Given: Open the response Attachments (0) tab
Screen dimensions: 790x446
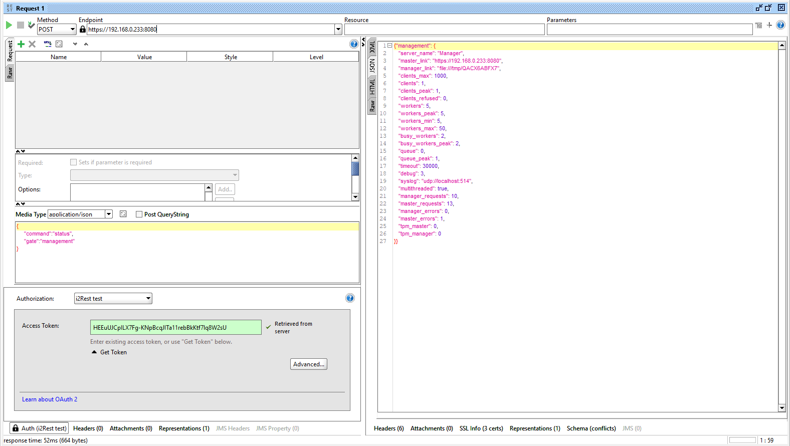Looking at the screenshot, I should tap(432, 428).
